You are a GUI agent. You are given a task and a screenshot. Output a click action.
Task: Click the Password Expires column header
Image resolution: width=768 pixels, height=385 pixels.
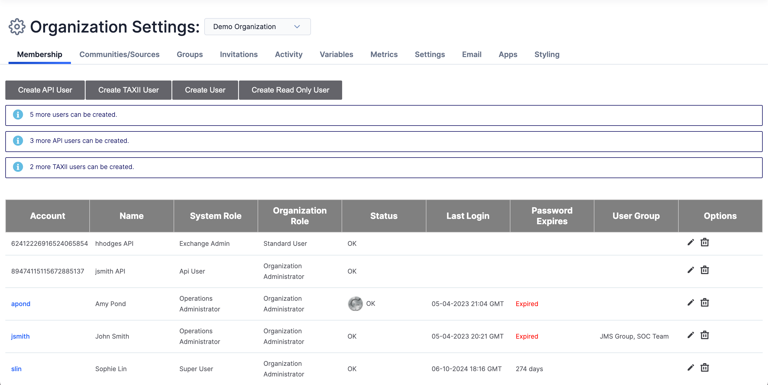tap(552, 216)
